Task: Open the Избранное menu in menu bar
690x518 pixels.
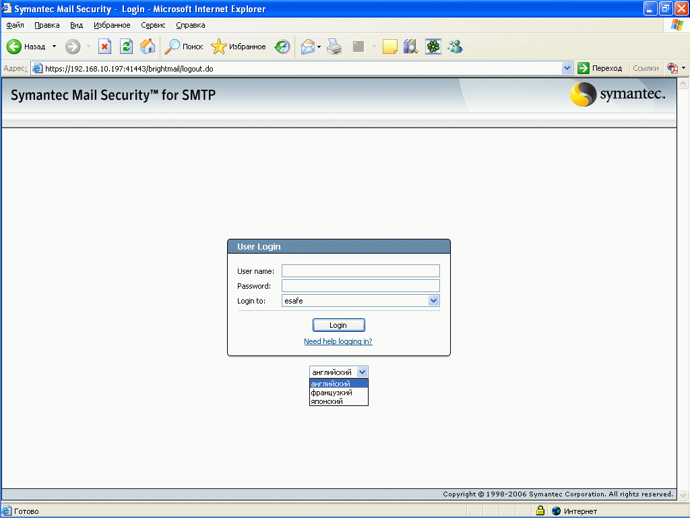Action: (x=112, y=25)
